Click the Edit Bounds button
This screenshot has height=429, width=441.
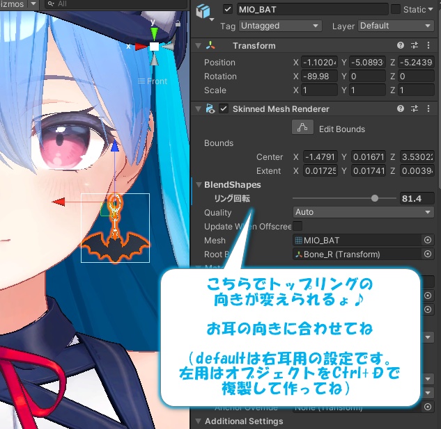coord(302,127)
